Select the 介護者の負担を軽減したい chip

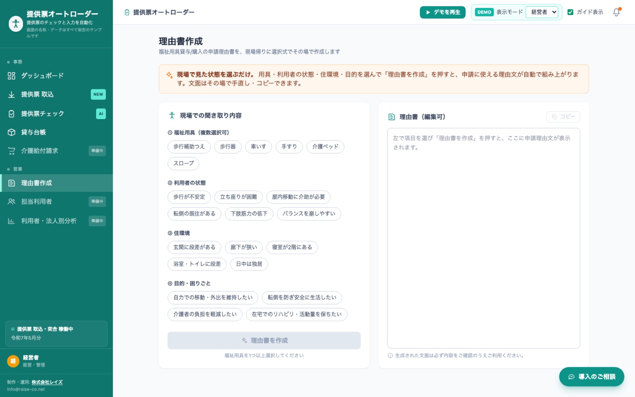[x=205, y=314]
